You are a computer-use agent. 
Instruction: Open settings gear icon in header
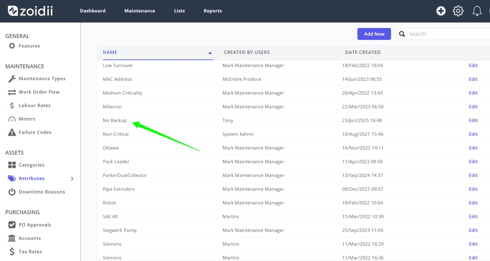point(458,11)
